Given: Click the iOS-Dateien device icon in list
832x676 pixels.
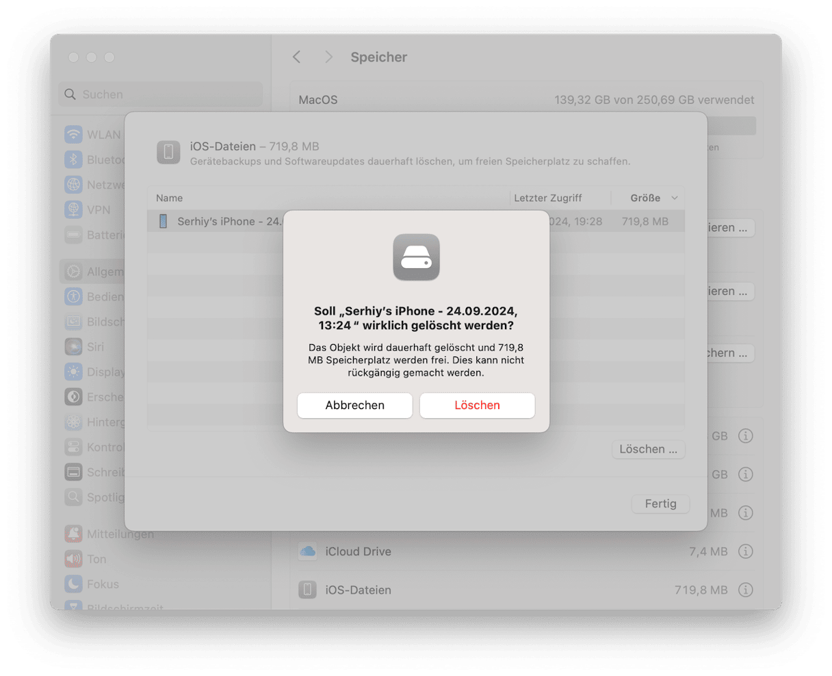Looking at the screenshot, I should (x=308, y=590).
